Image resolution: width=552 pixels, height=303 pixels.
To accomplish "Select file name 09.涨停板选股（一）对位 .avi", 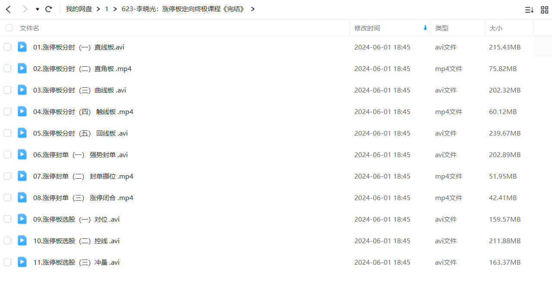I will coord(76,219).
